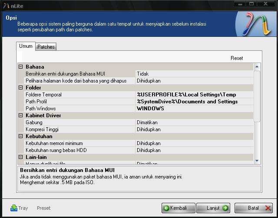Screen dimensions: 278x218
Task: Collapse the Kabinet Driver section
Action: [21, 116]
